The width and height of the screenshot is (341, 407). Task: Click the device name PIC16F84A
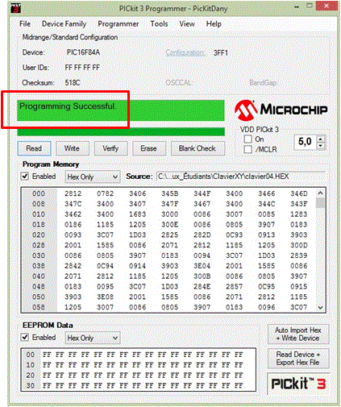point(83,52)
